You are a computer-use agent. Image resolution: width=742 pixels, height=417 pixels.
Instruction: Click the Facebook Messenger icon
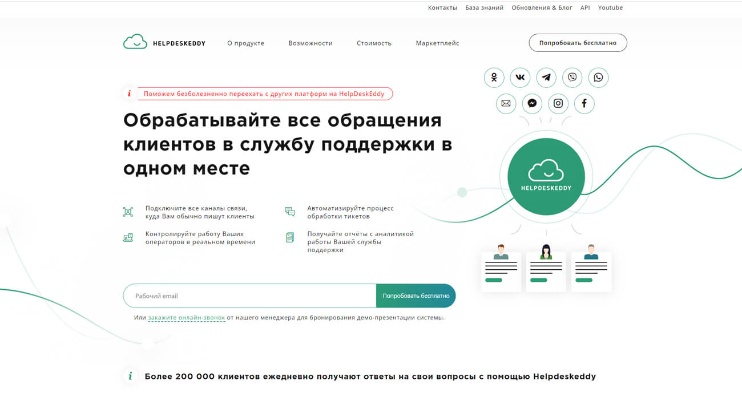pyautogui.click(x=532, y=104)
